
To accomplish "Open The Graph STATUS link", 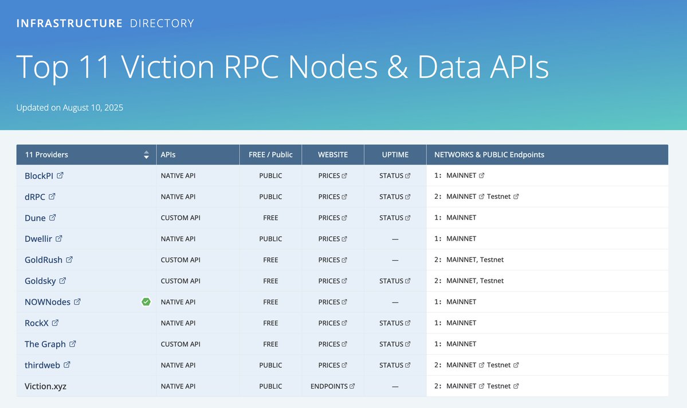I will pos(395,344).
